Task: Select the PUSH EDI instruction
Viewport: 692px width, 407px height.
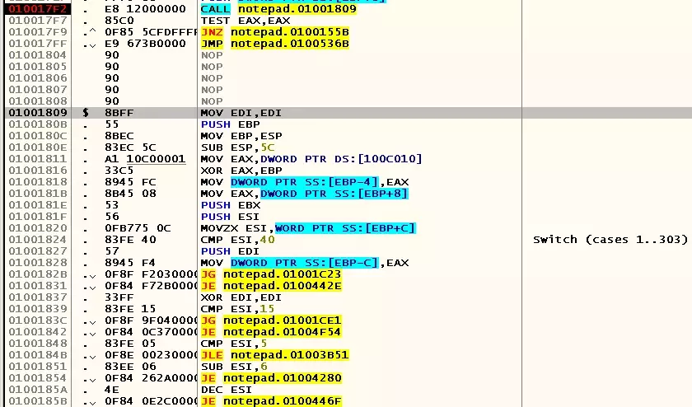Action: tap(230, 251)
